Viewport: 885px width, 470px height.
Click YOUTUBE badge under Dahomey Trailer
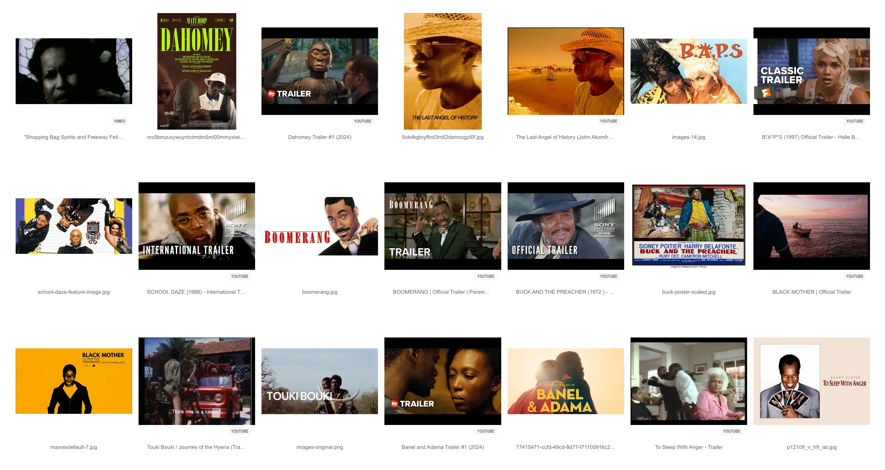pos(362,121)
